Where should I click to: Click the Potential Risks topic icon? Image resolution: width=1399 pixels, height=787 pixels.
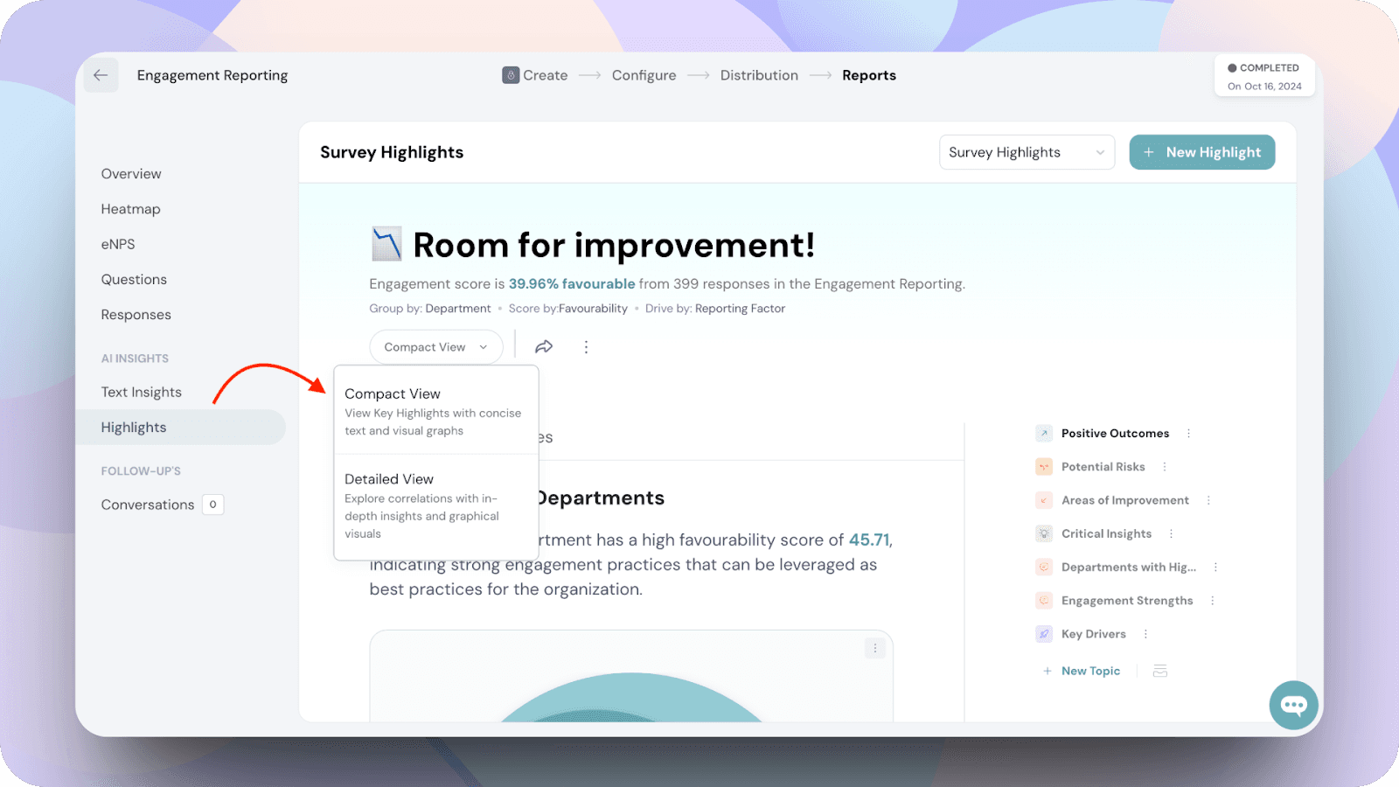click(1044, 467)
